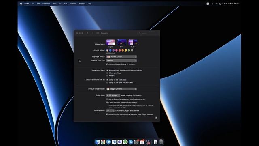The width and height of the screenshot is (259, 146).
Task: Open the Trash in the Dock
Action: (161, 142)
